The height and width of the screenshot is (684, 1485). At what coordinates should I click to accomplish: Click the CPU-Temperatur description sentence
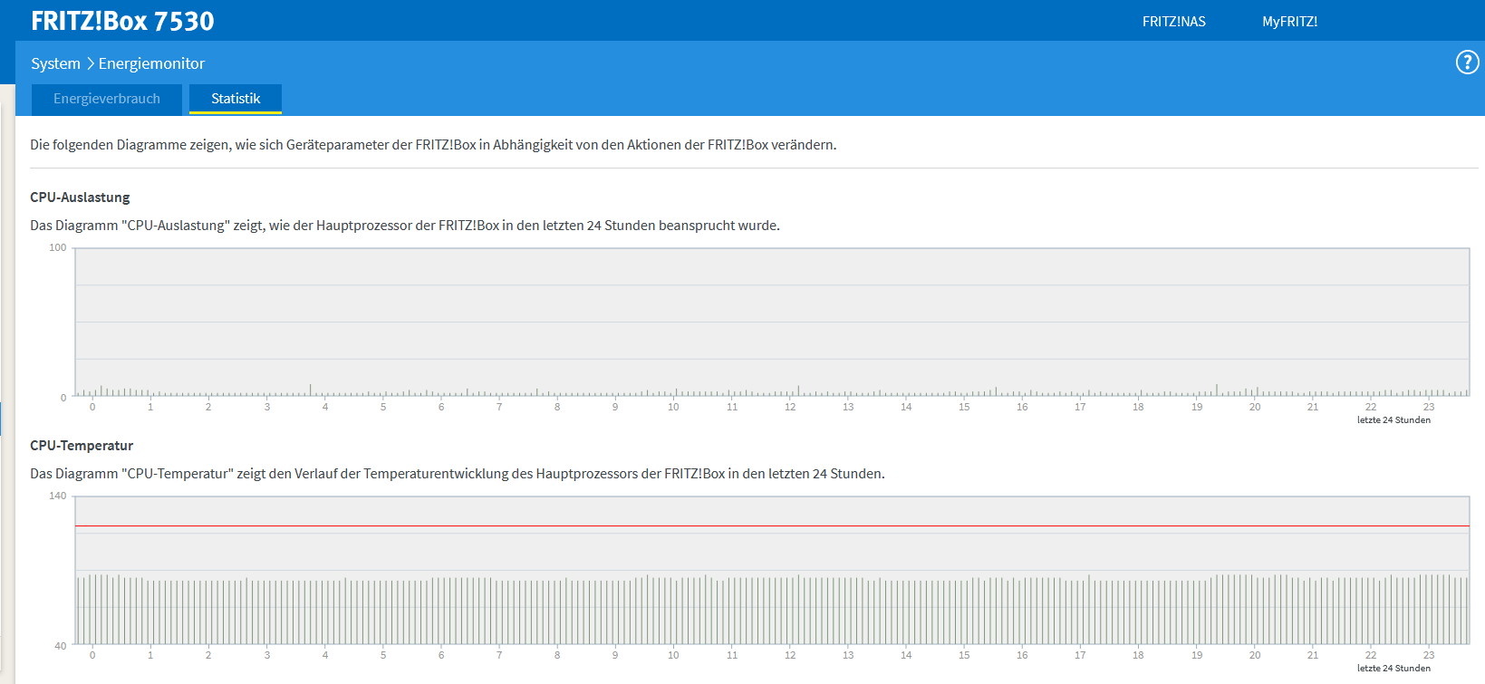458,474
